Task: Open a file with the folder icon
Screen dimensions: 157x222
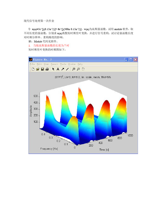Action: tap(38, 69)
